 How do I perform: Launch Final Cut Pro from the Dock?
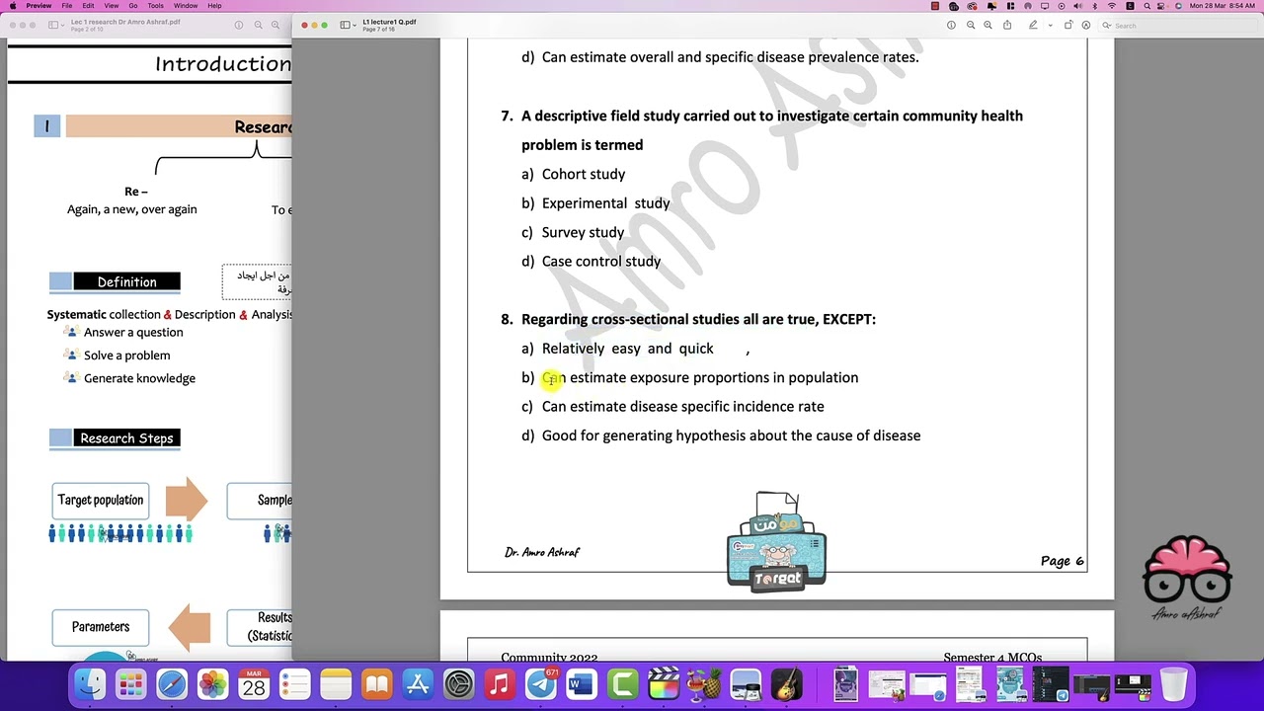pyautogui.click(x=664, y=683)
